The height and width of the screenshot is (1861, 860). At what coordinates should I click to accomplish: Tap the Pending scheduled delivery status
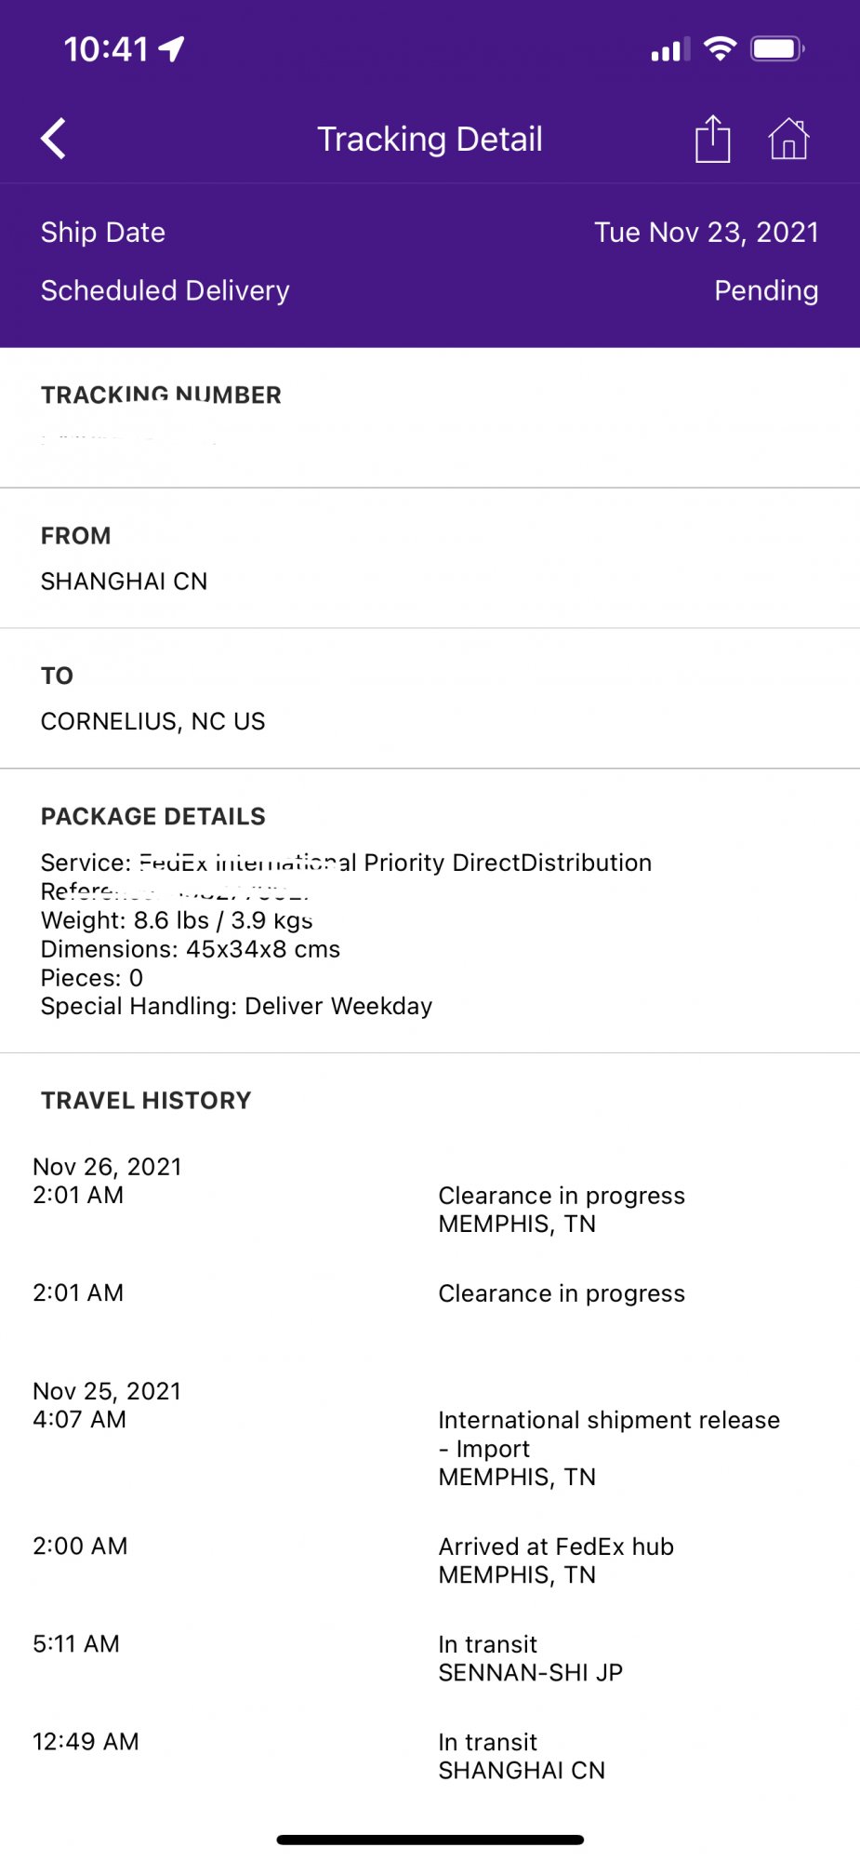point(765,291)
